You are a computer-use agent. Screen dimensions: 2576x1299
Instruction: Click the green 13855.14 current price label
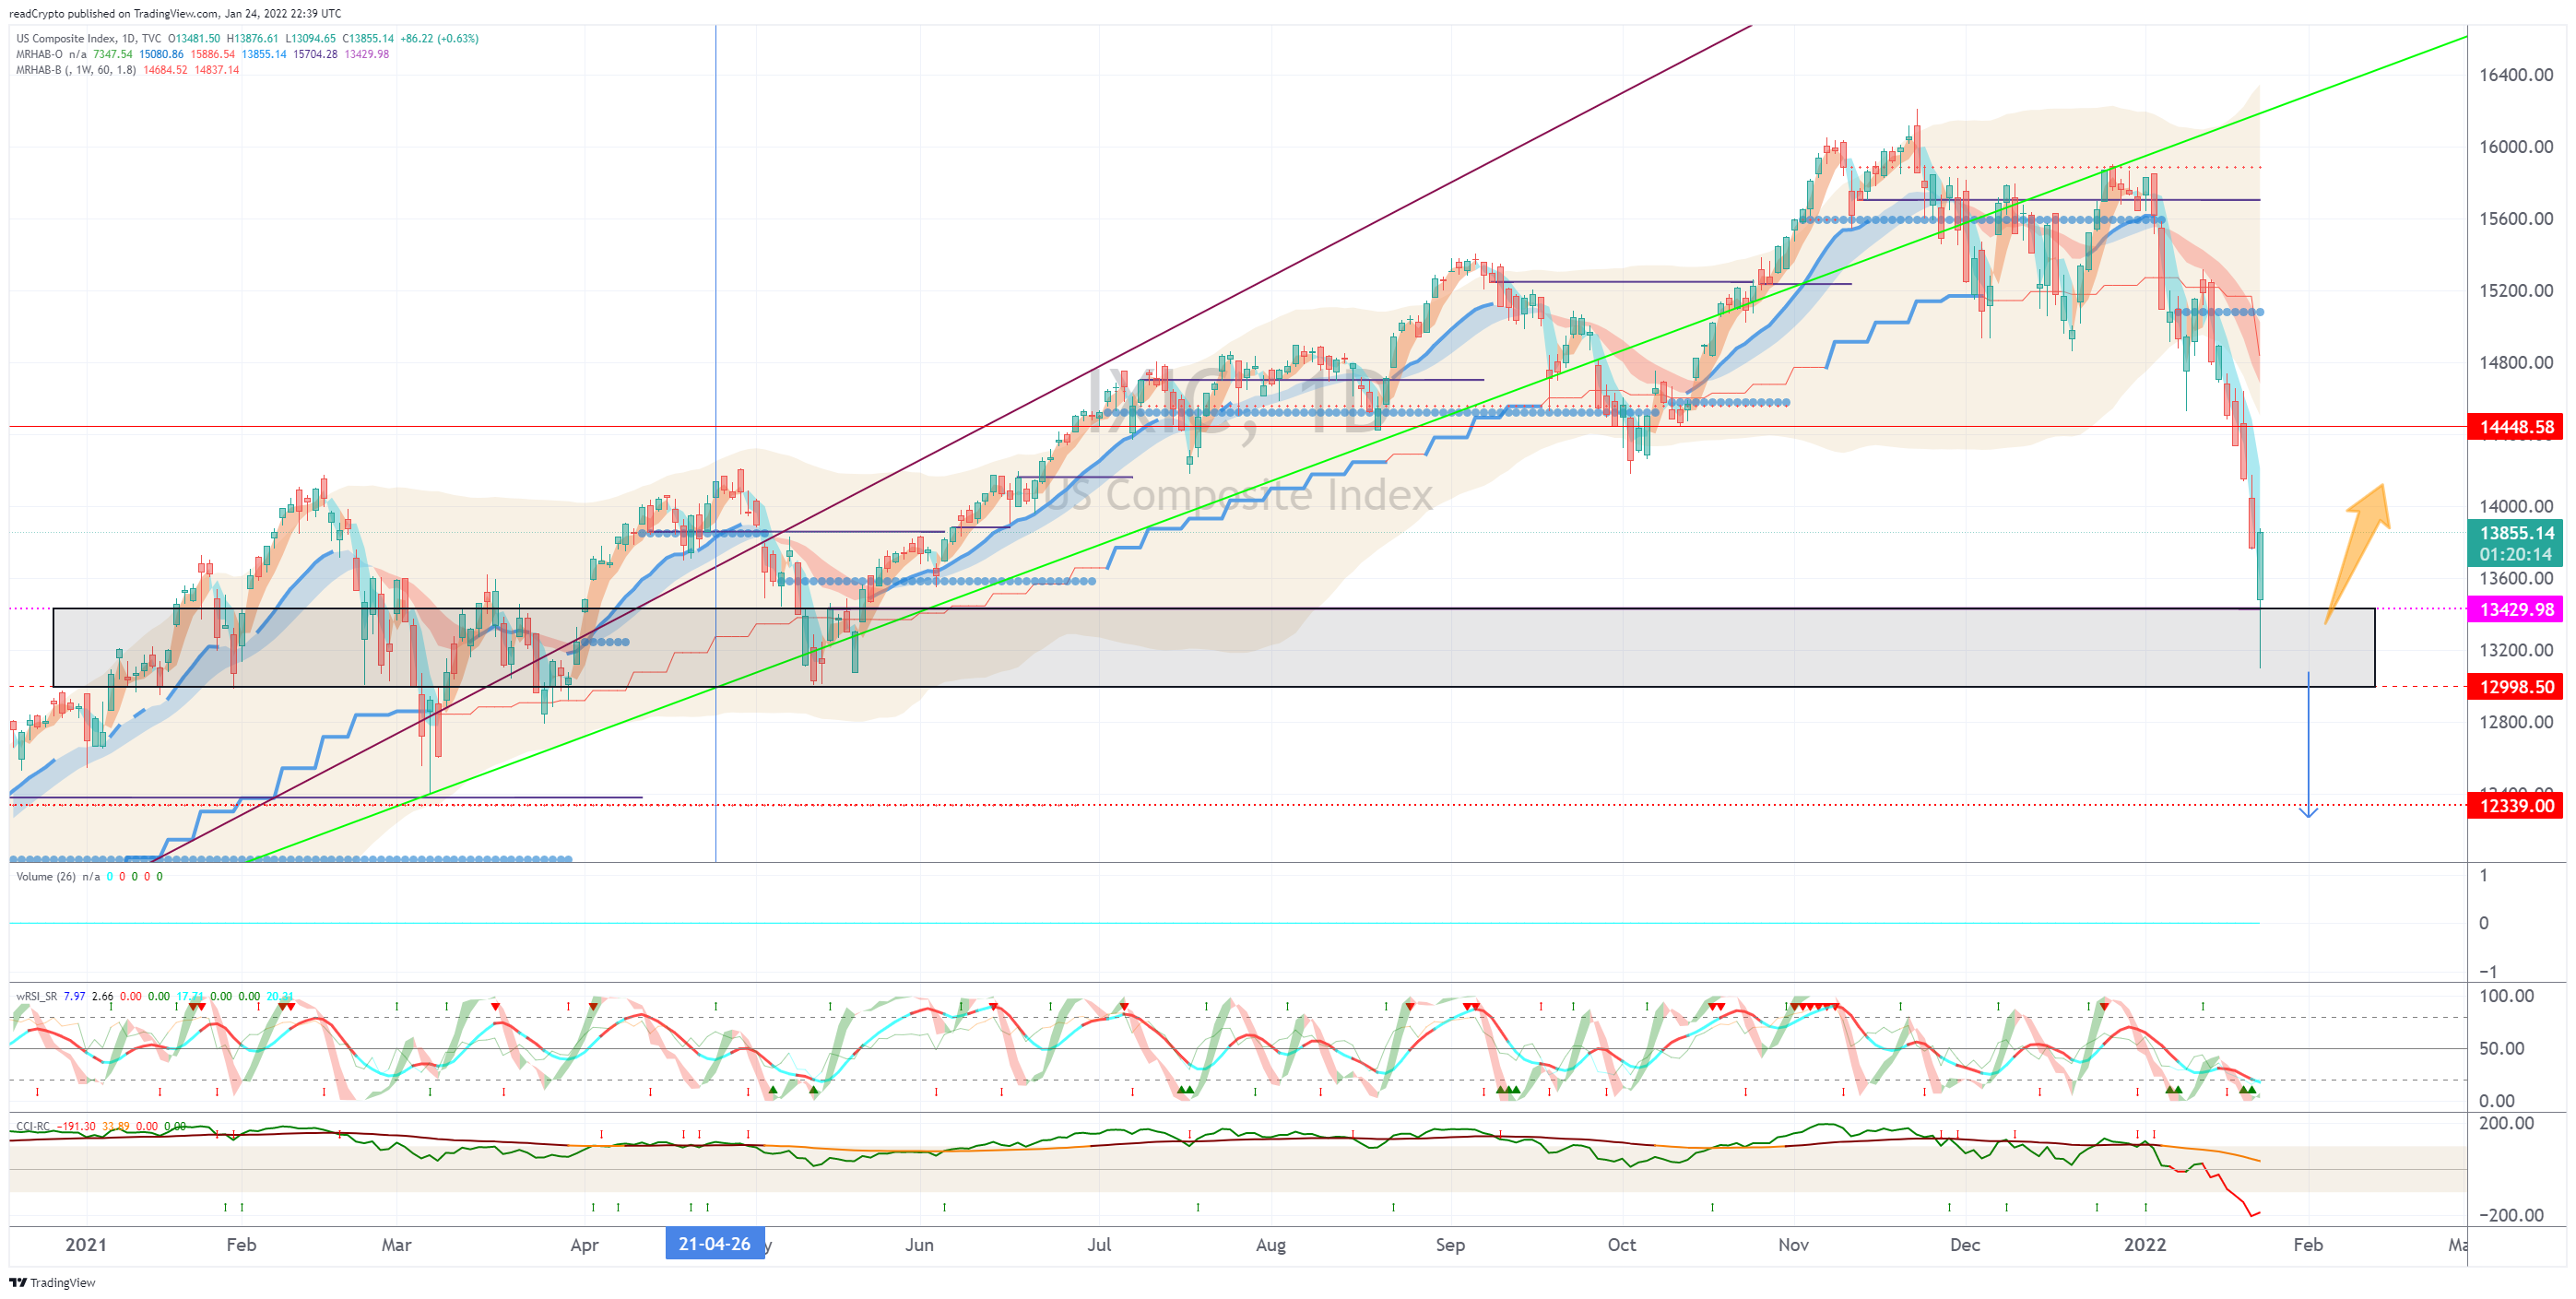(2515, 533)
